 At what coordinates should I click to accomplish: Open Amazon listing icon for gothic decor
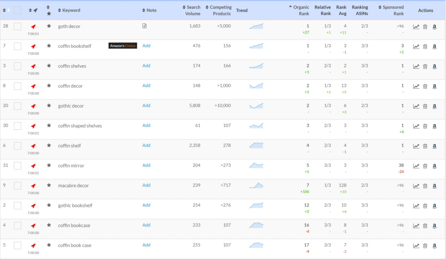tap(434, 106)
